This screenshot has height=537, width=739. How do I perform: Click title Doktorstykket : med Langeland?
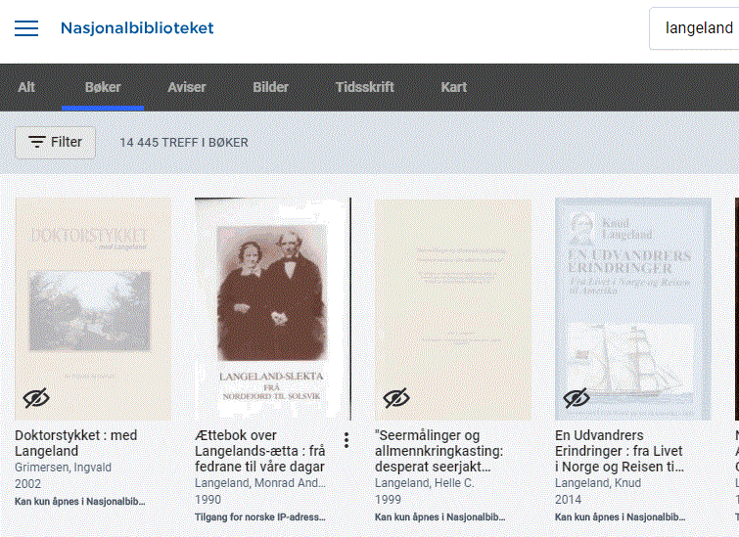(x=76, y=443)
